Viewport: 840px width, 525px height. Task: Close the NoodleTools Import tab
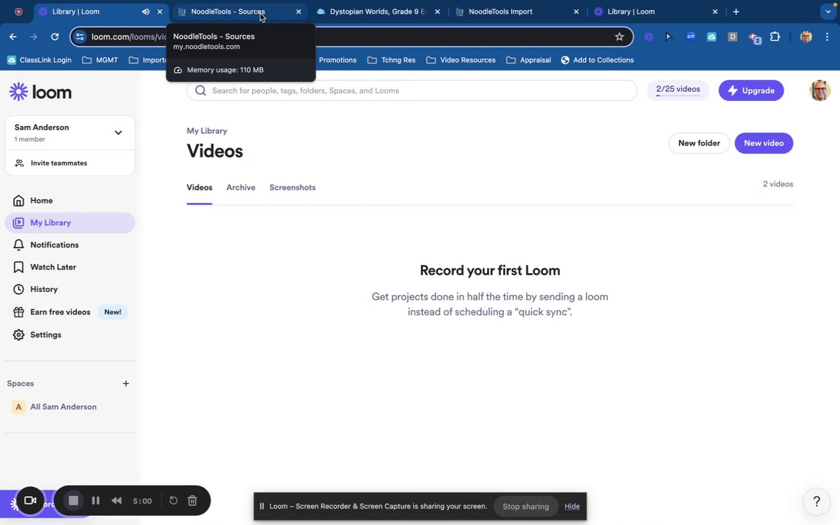[x=576, y=12]
